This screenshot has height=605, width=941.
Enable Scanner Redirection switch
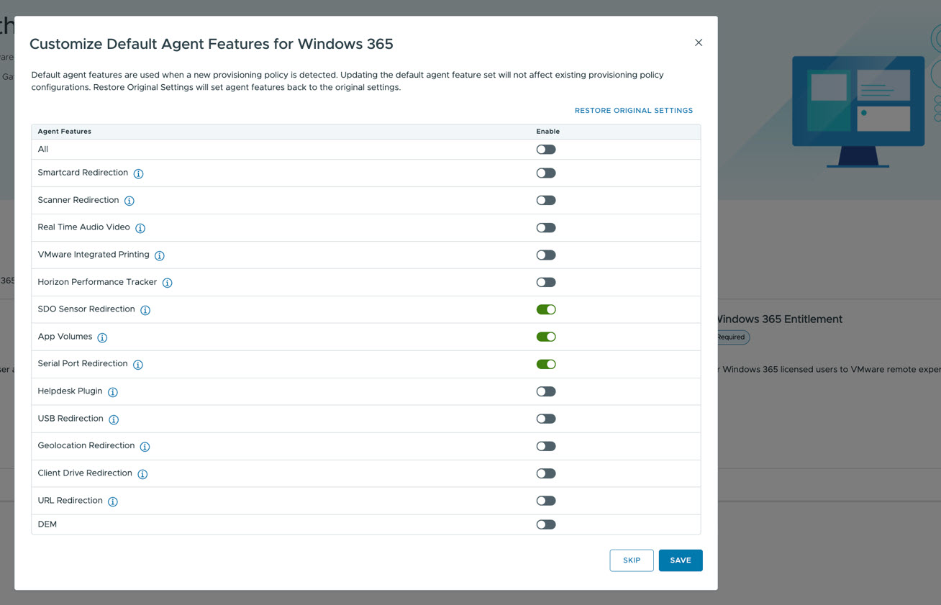coord(546,200)
